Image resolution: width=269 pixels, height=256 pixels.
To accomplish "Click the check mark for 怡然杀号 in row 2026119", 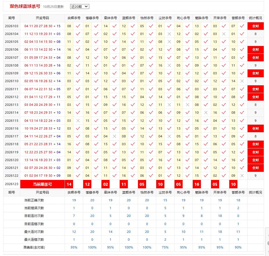I will click(x=151, y=152).
